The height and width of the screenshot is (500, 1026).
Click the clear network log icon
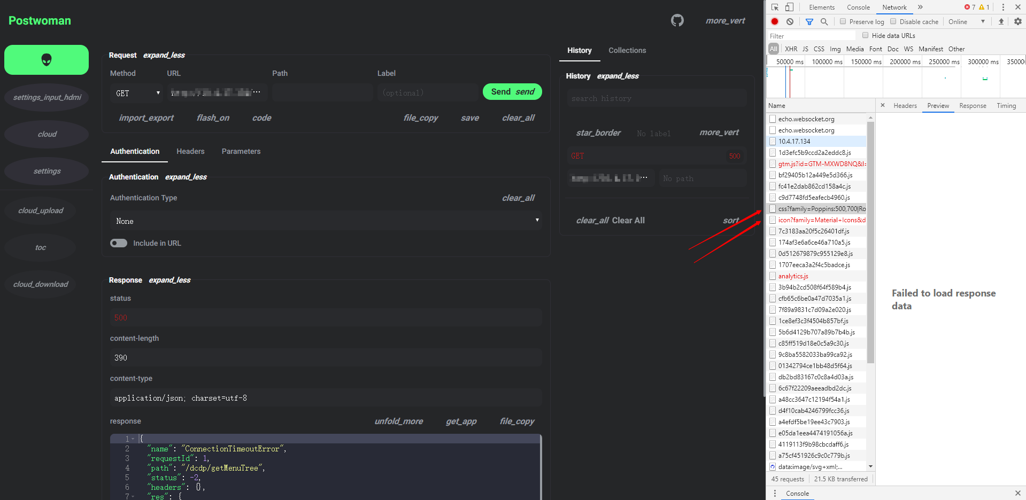(x=790, y=21)
